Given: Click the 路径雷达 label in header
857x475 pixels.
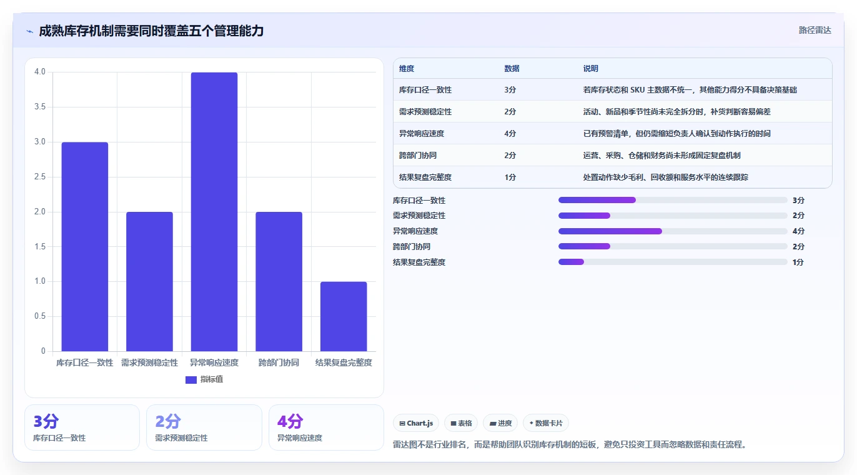Looking at the screenshot, I should [x=815, y=30].
